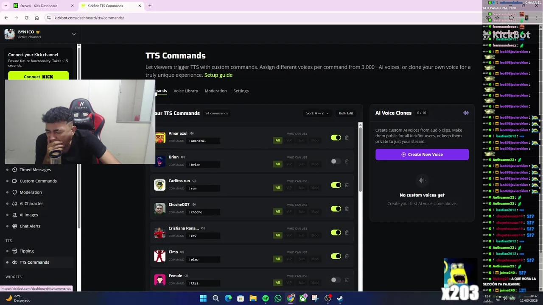Expand the BYN1CO channel selector chevron

tap(73, 34)
